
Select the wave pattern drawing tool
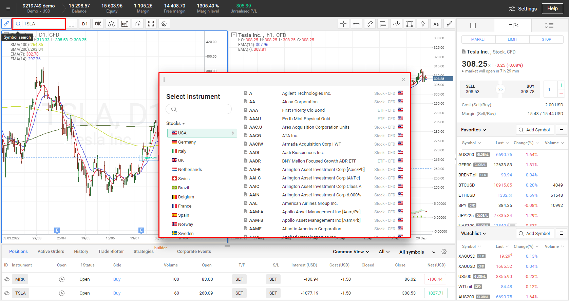coord(396,24)
